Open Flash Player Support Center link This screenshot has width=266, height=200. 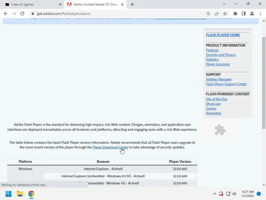(x=226, y=84)
